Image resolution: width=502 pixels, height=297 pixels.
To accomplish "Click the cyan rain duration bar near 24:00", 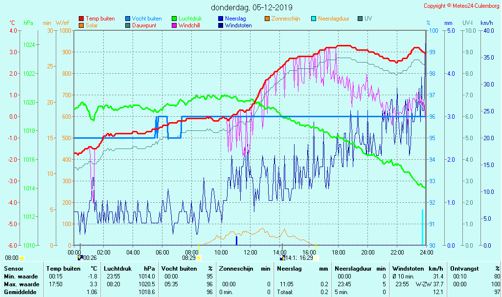I will (x=422, y=227).
